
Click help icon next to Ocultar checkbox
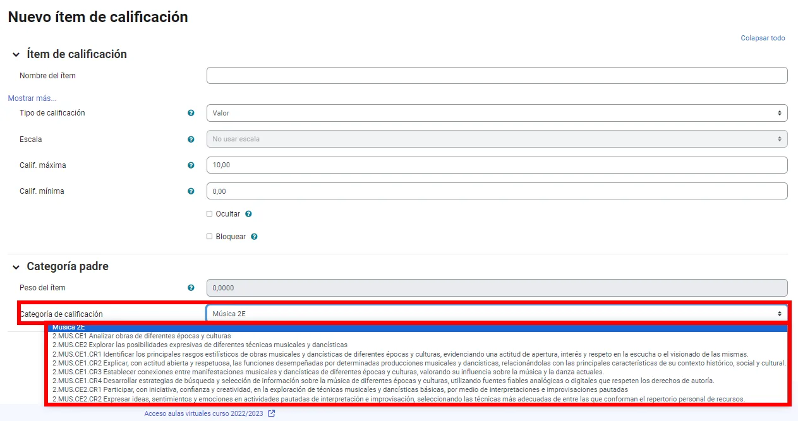pyautogui.click(x=248, y=214)
